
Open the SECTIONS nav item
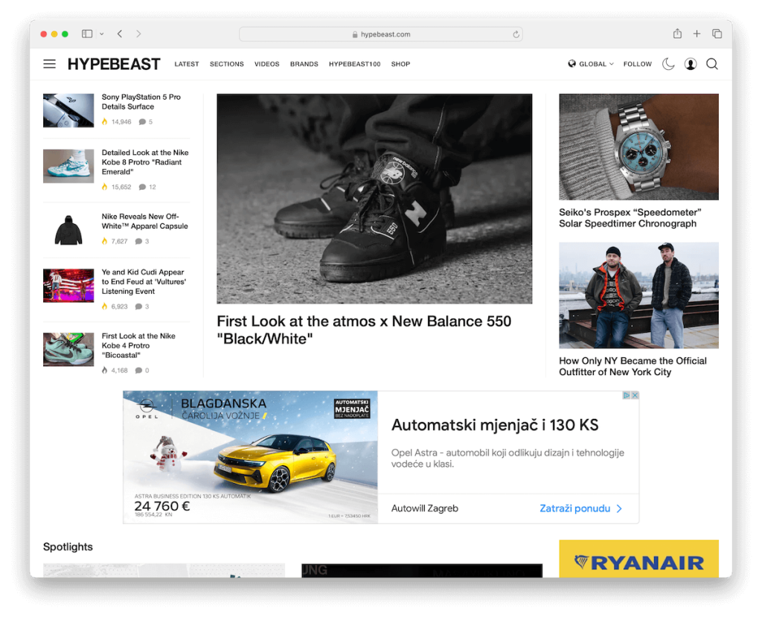pyautogui.click(x=226, y=64)
